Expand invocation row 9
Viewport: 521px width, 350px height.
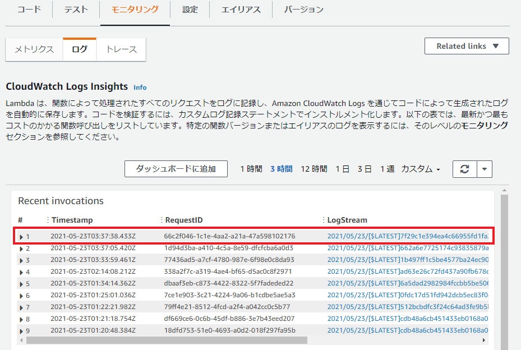(x=21, y=331)
